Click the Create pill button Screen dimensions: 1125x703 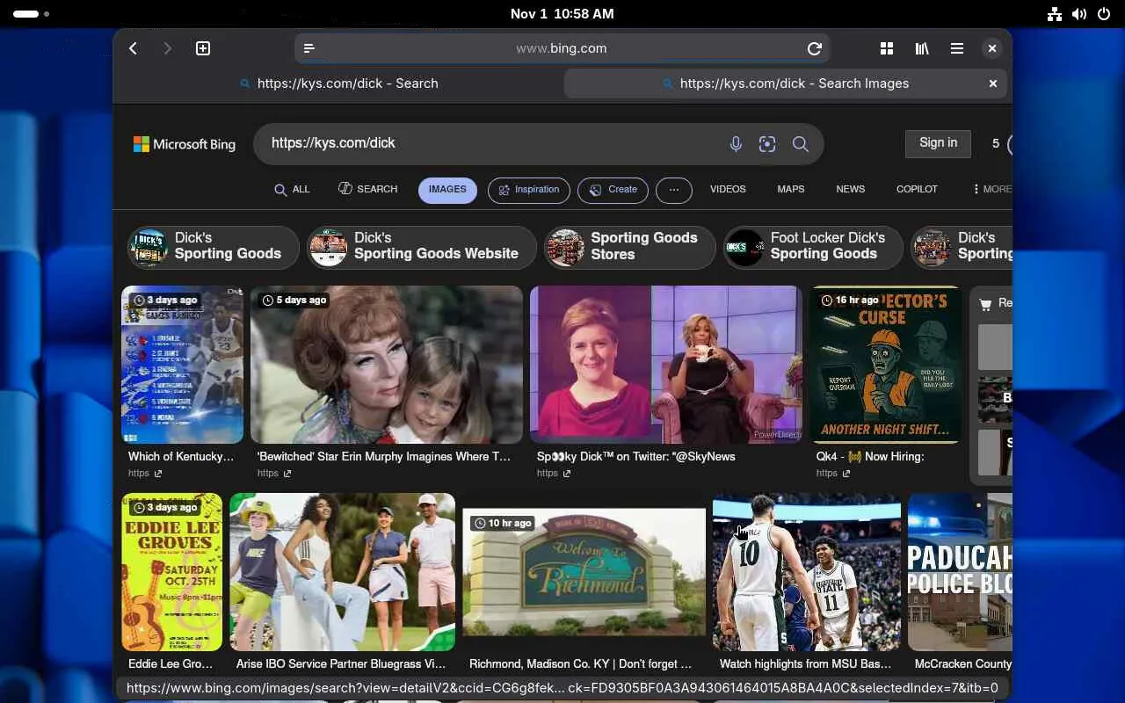613,190
